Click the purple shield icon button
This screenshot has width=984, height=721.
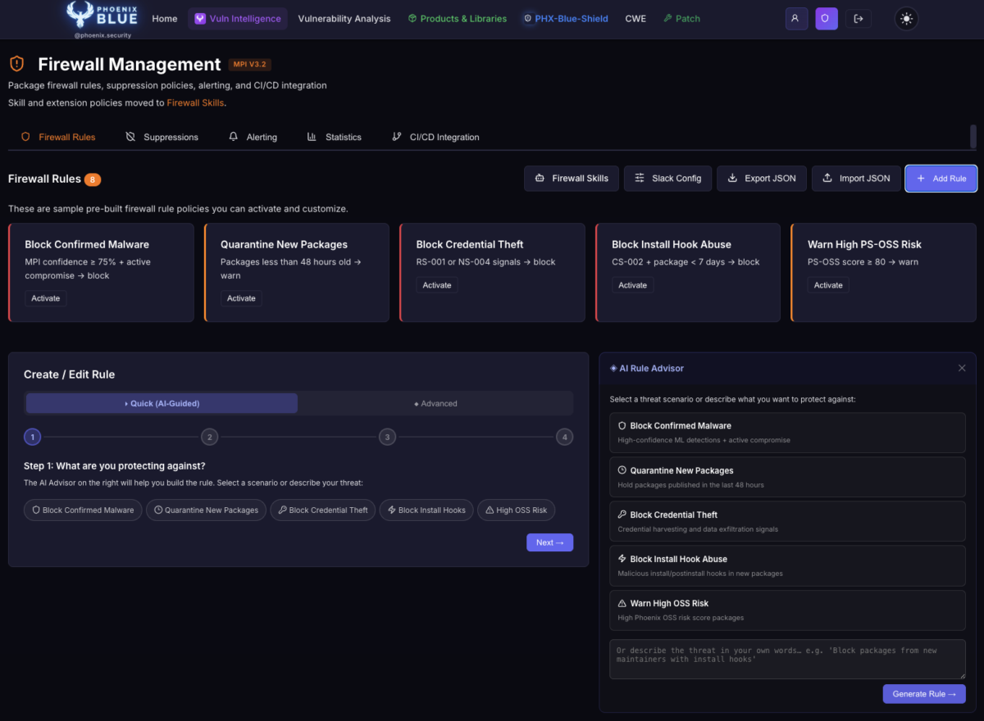coord(827,19)
